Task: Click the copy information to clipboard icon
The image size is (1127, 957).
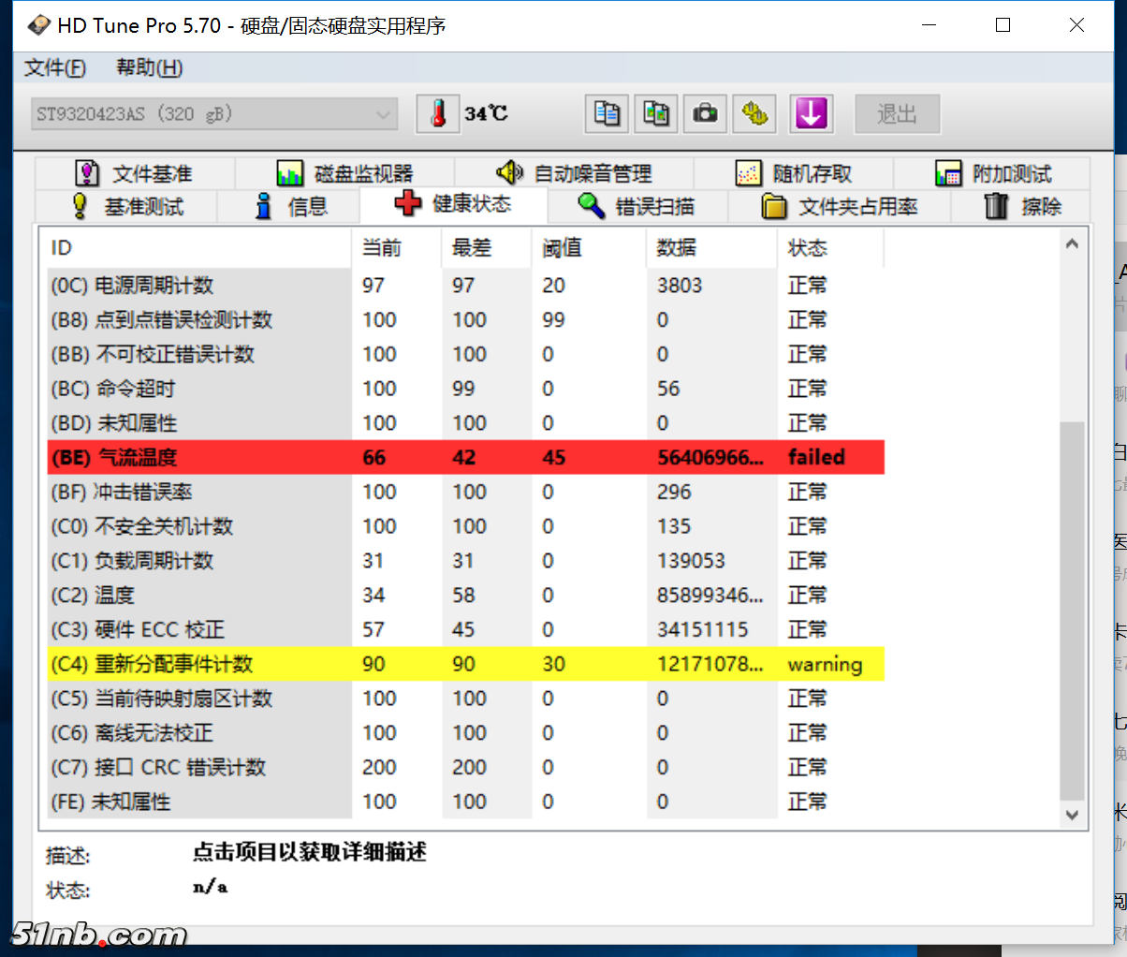Action: pyautogui.click(x=606, y=113)
